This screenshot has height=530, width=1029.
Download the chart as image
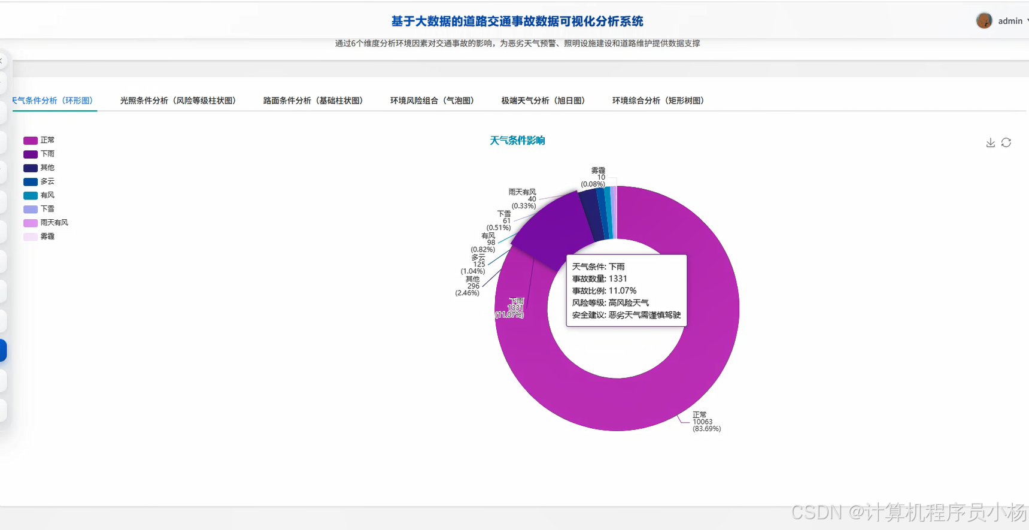(x=990, y=143)
